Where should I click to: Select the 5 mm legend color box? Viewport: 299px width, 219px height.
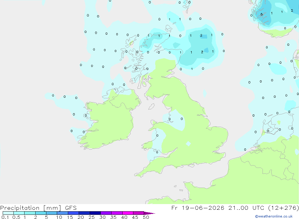coord(52,213)
